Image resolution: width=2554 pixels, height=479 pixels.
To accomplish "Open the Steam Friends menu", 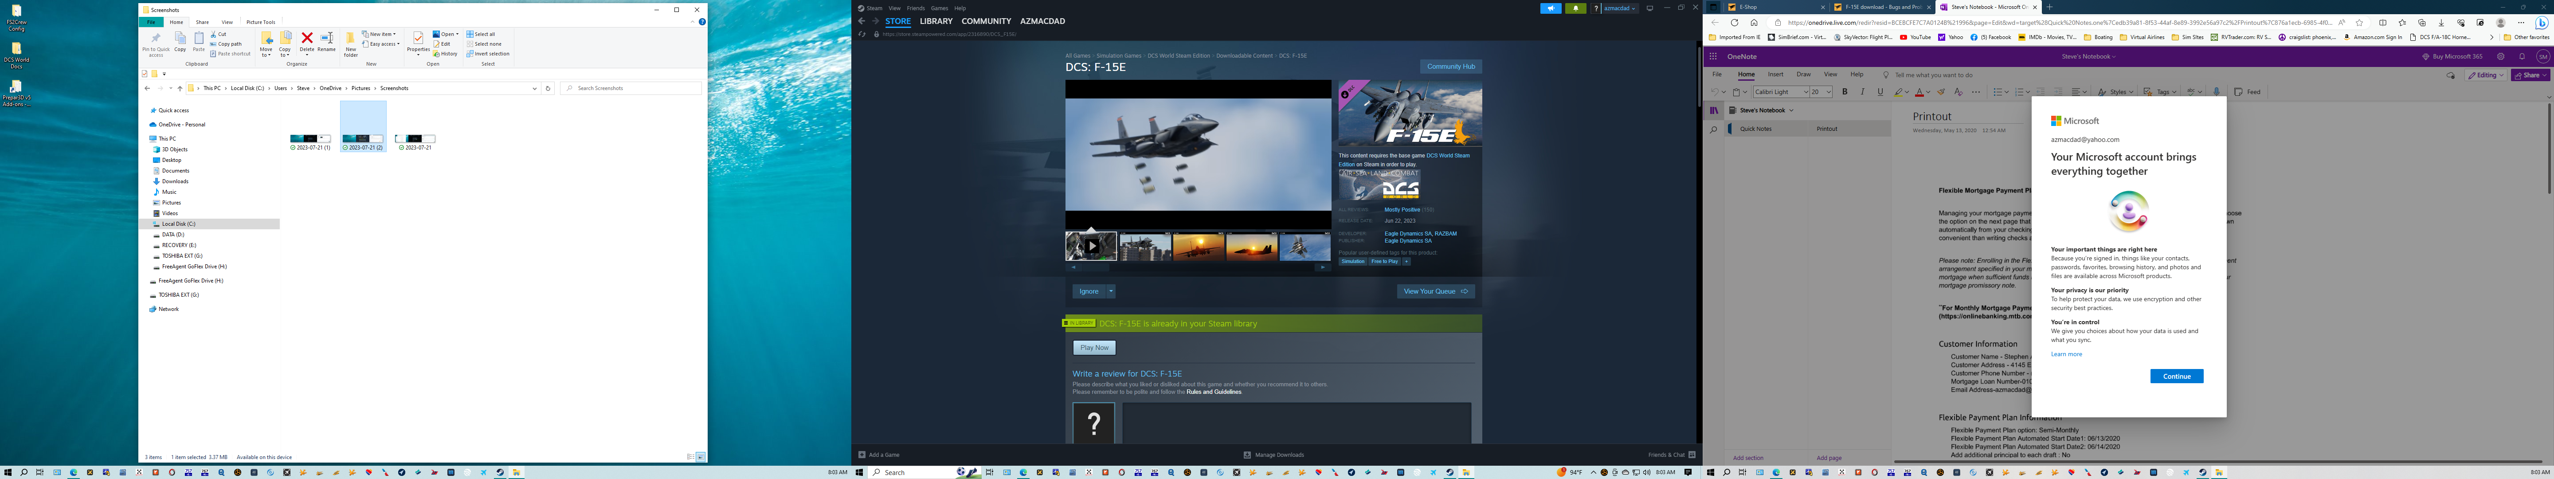I will pos(916,8).
